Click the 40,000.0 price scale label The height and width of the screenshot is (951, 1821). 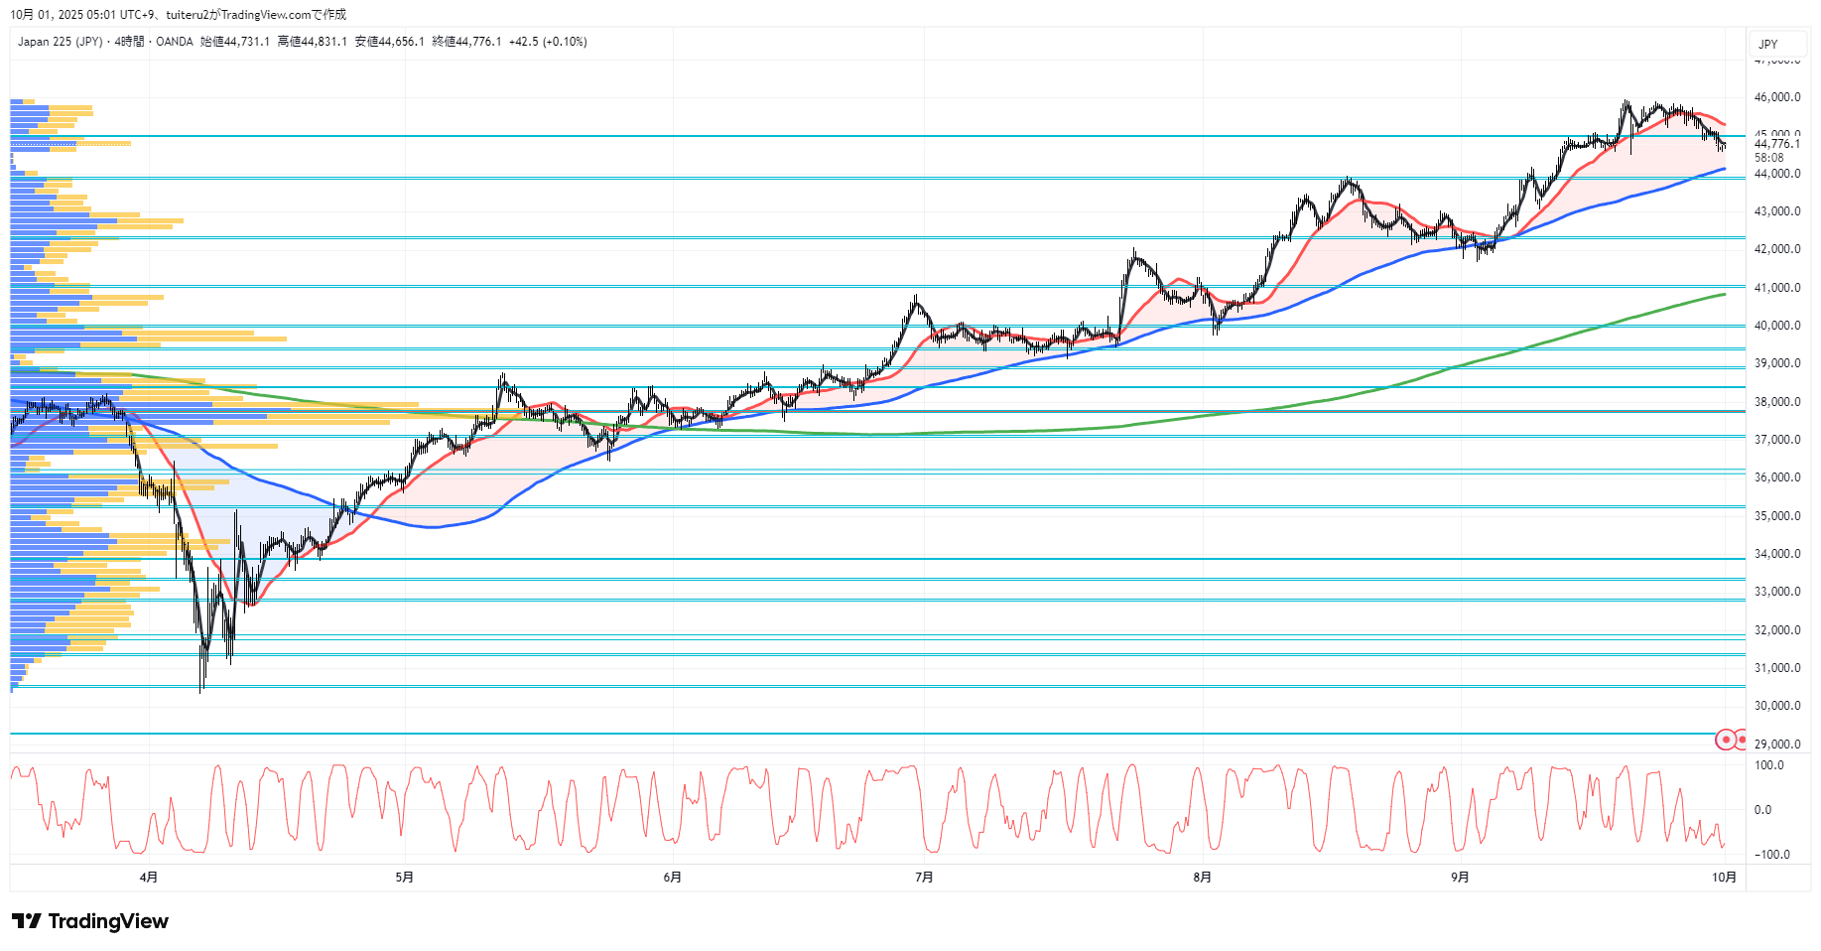pyautogui.click(x=1776, y=326)
